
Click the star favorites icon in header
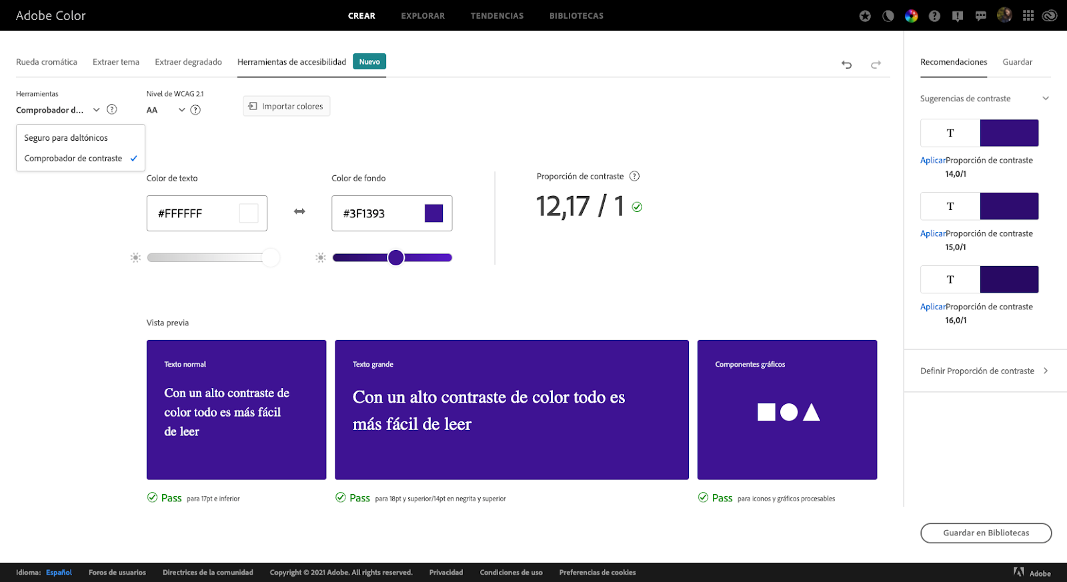click(865, 16)
